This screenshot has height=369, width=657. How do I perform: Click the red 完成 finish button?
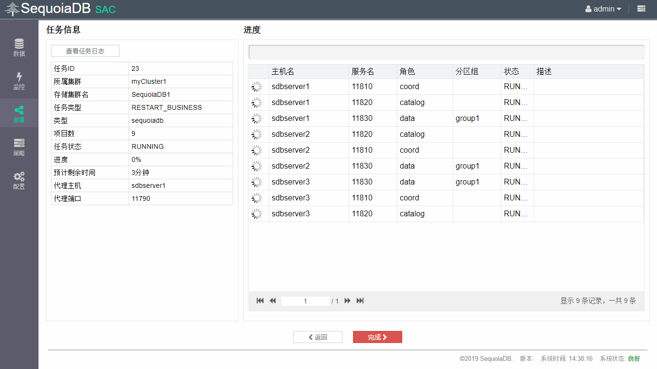coord(378,337)
